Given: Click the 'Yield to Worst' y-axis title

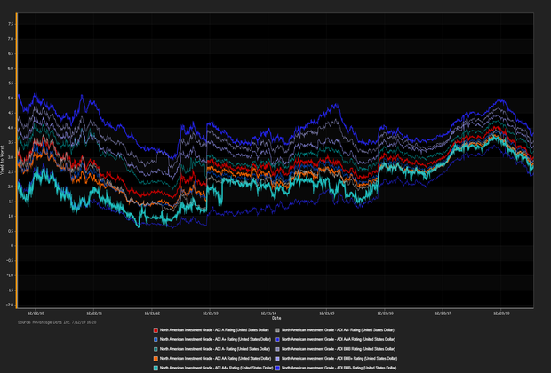Looking at the screenshot, I should click(x=2, y=161).
